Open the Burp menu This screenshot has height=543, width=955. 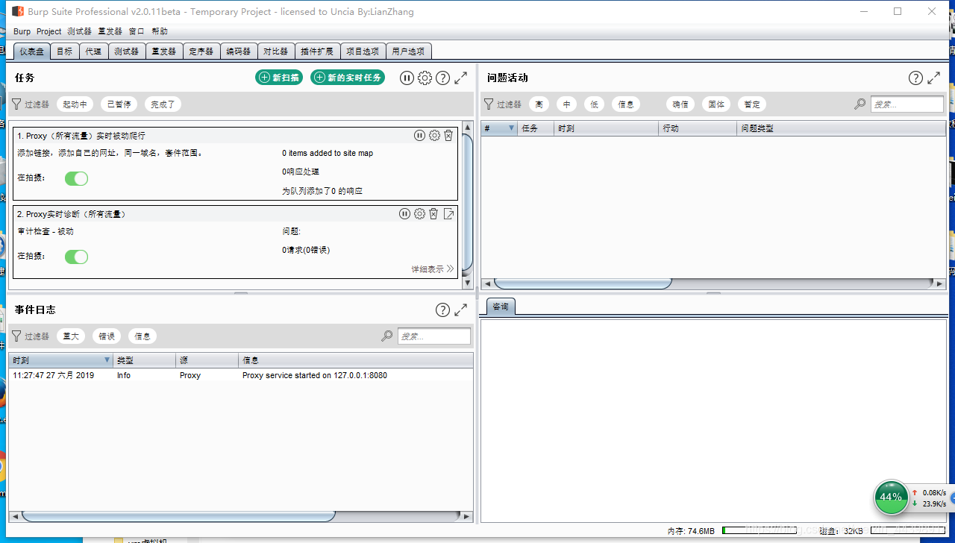(x=22, y=31)
